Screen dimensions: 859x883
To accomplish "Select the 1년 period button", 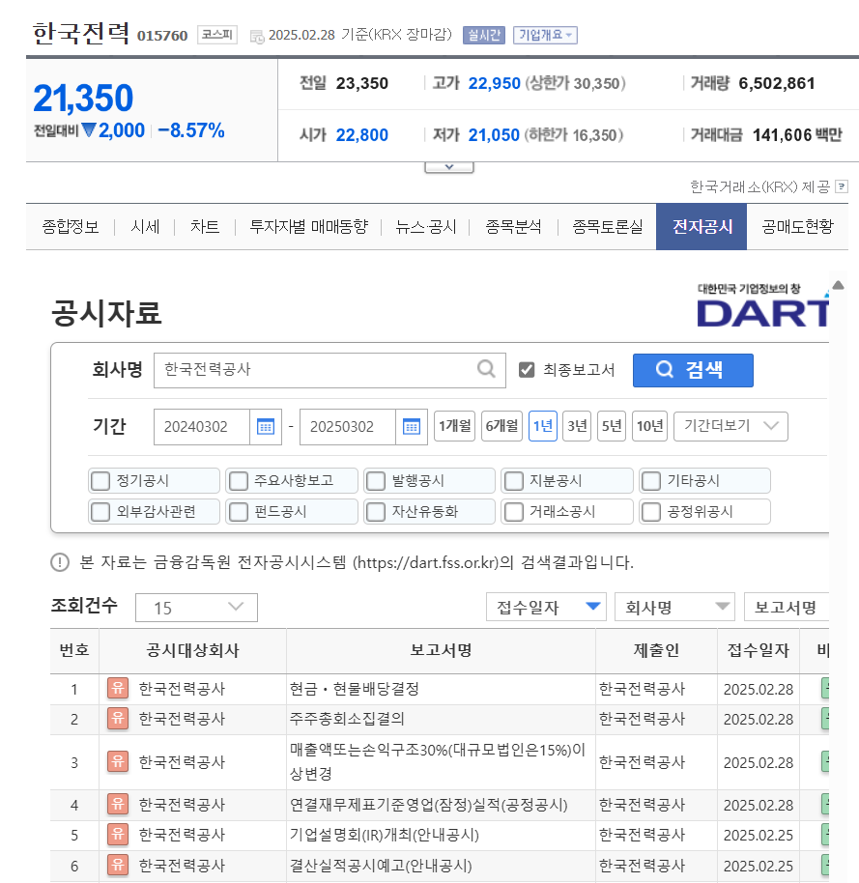I will pyautogui.click(x=543, y=426).
